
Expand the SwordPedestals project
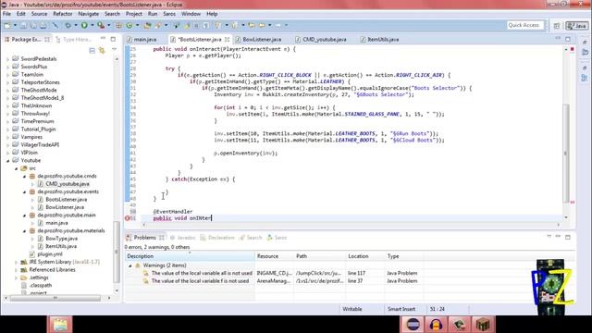coord(7,59)
